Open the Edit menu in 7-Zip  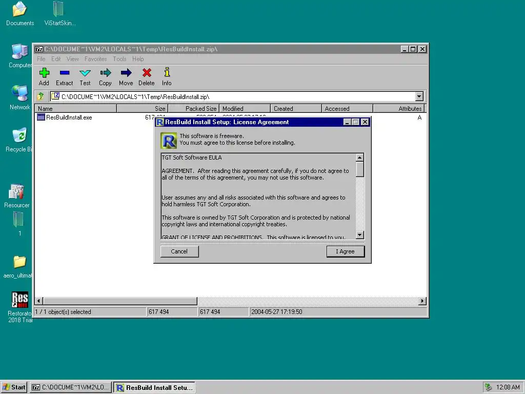(x=56, y=59)
